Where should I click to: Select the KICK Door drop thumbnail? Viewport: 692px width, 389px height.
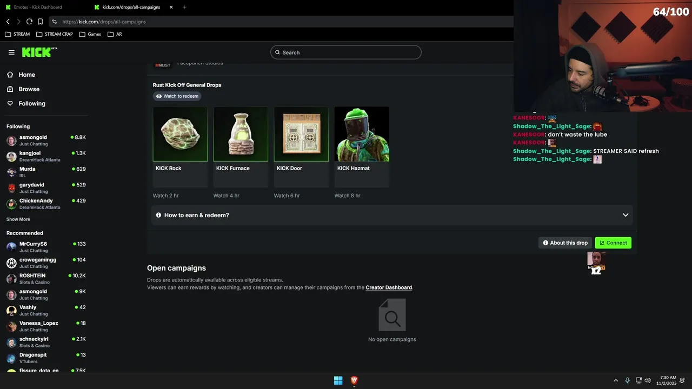click(301, 134)
